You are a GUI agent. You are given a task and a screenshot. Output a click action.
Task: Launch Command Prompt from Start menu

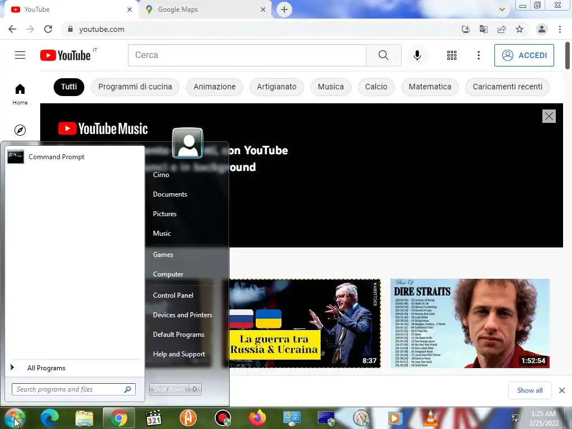click(x=75, y=157)
